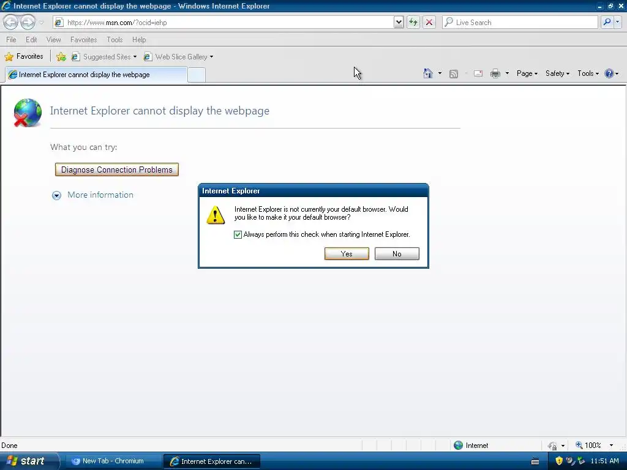Click the Internet security zone icon
The height and width of the screenshot is (470, 627).
(x=458, y=446)
